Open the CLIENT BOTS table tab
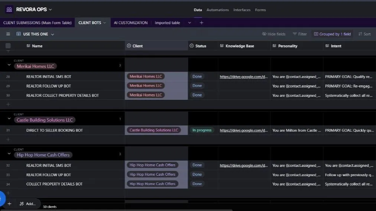 pyautogui.click(x=90, y=23)
